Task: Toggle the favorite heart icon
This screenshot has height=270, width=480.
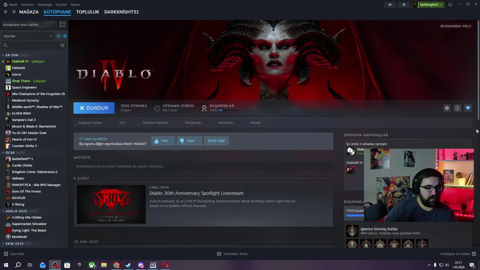Action: 468,108
